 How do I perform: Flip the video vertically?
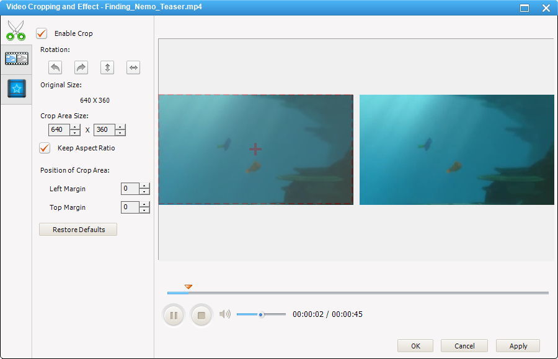107,67
